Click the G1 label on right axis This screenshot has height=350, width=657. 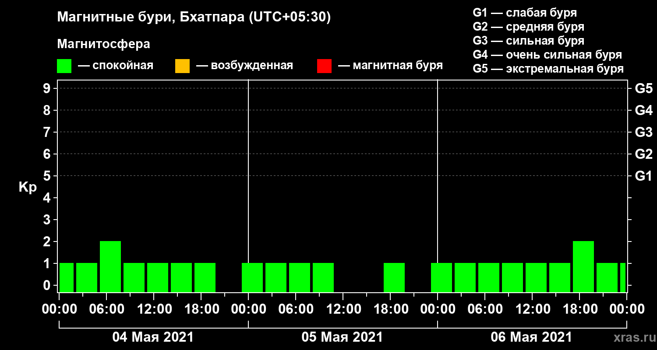point(643,176)
